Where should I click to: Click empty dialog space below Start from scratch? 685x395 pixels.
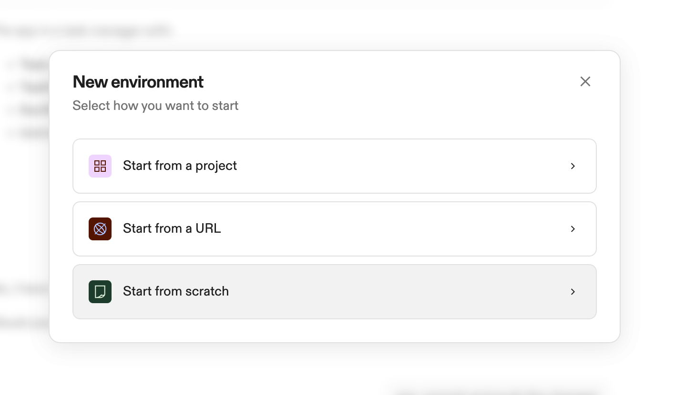(334, 331)
